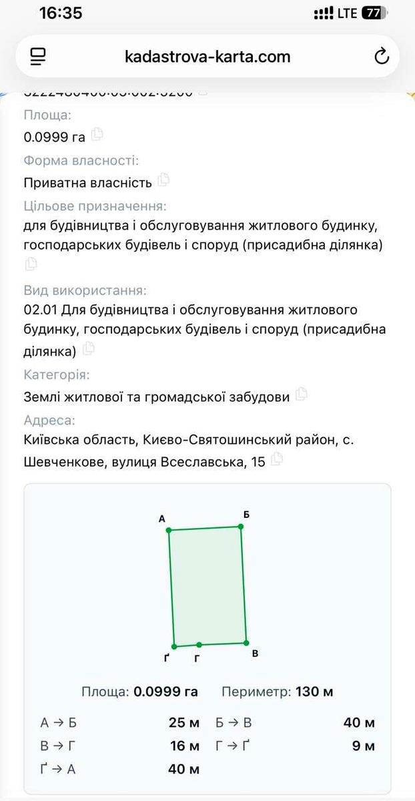415x801 pixels.
Task: Tap the reload page icon
Action: click(x=382, y=57)
